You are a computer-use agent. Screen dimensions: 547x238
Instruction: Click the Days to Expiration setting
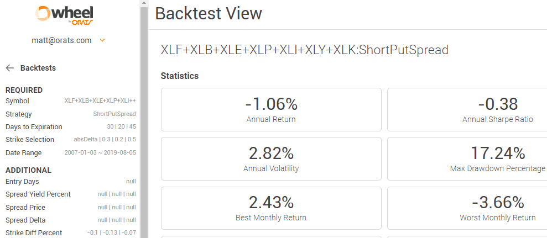[71, 127]
